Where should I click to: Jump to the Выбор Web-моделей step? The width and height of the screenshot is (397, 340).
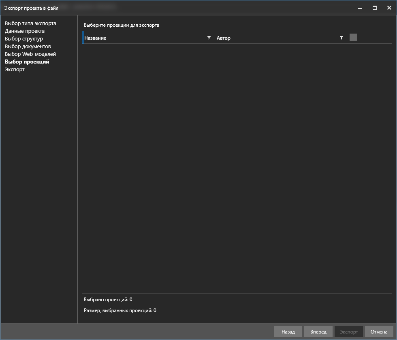pos(30,54)
